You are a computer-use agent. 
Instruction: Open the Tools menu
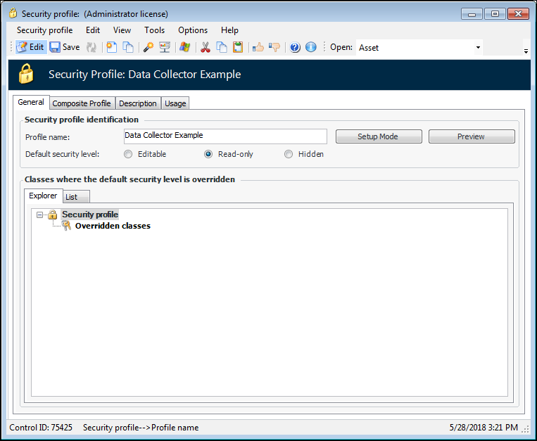(154, 30)
